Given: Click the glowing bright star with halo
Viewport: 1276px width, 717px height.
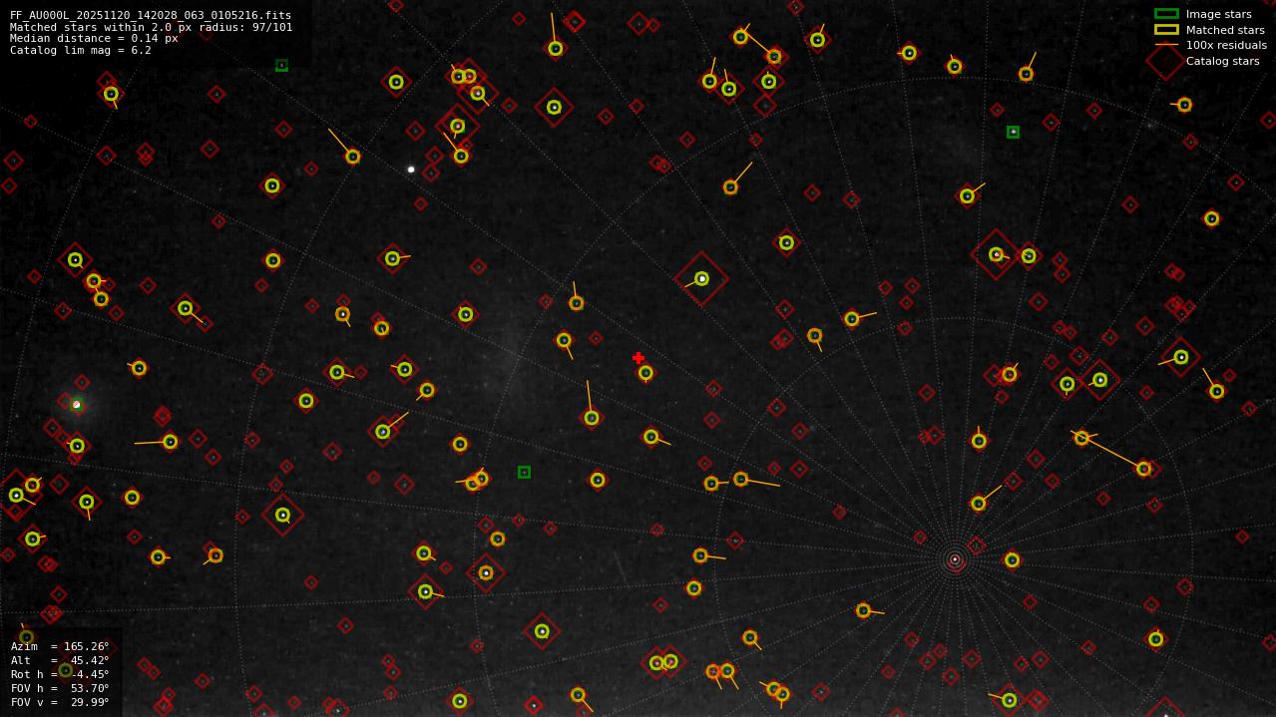Looking at the screenshot, I should (x=76, y=405).
